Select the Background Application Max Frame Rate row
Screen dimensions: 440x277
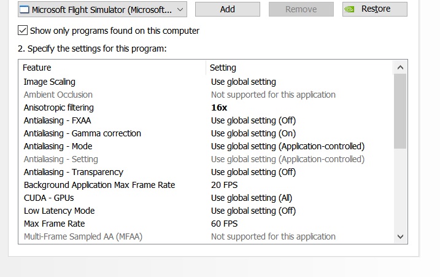click(206, 185)
